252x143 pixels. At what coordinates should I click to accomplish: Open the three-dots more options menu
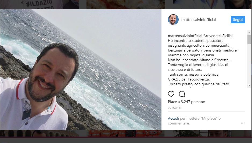(243, 123)
